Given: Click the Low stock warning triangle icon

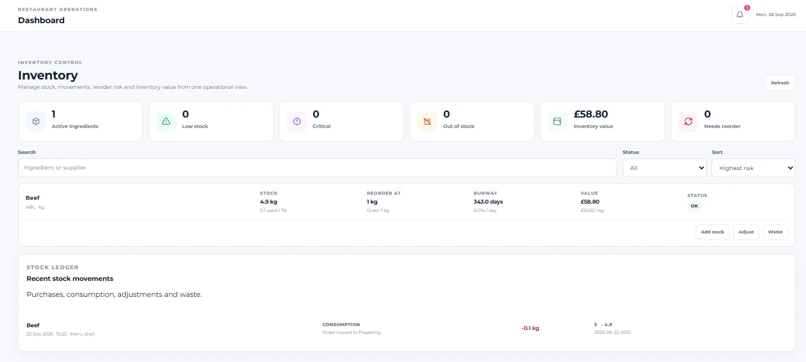Looking at the screenshot, I should tap(166, 121).
